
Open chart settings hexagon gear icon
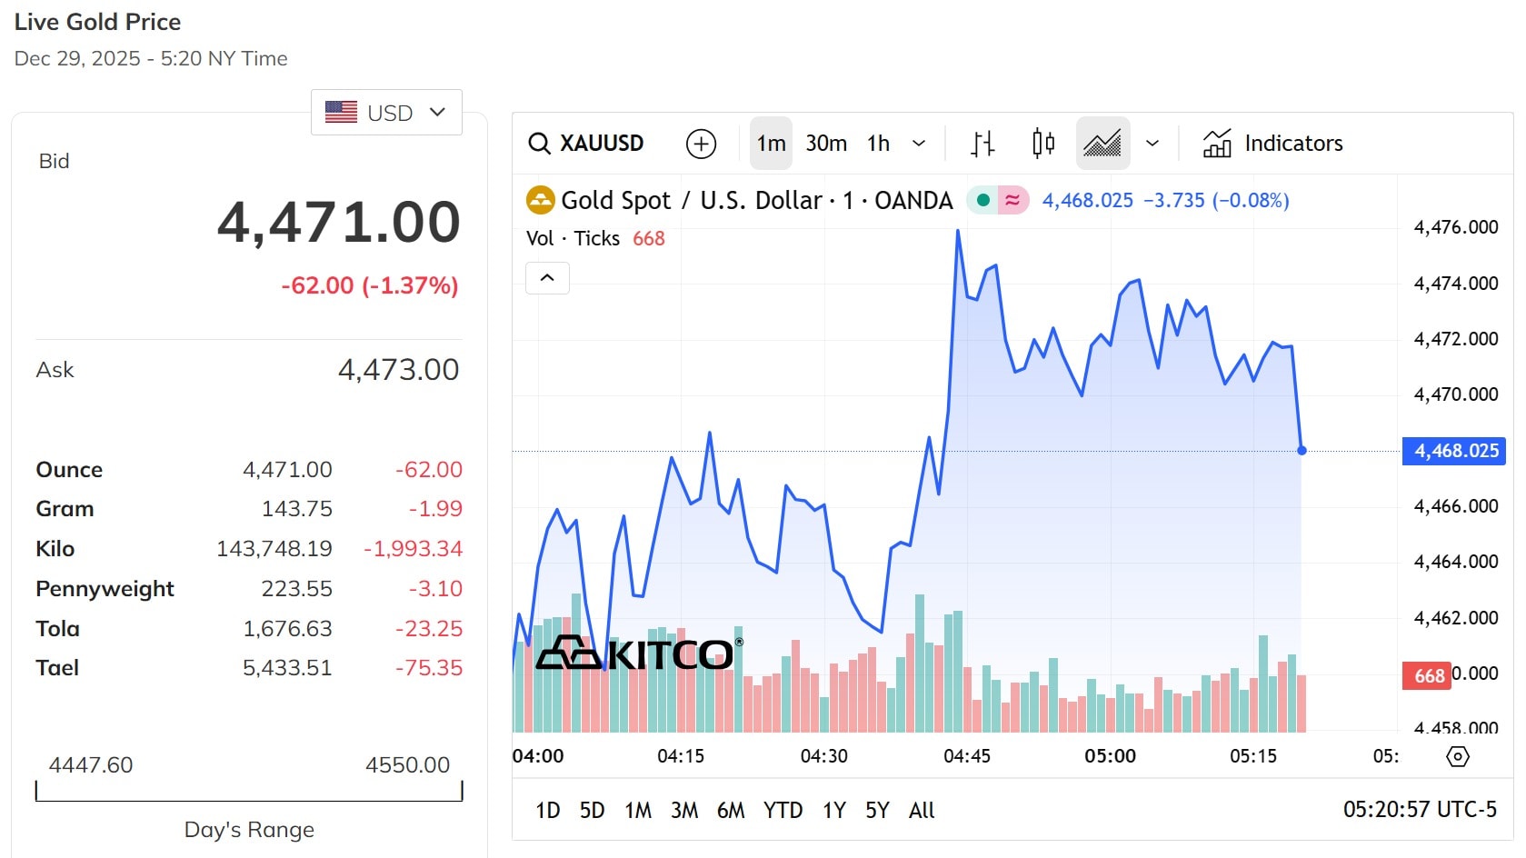point(1457,756)
